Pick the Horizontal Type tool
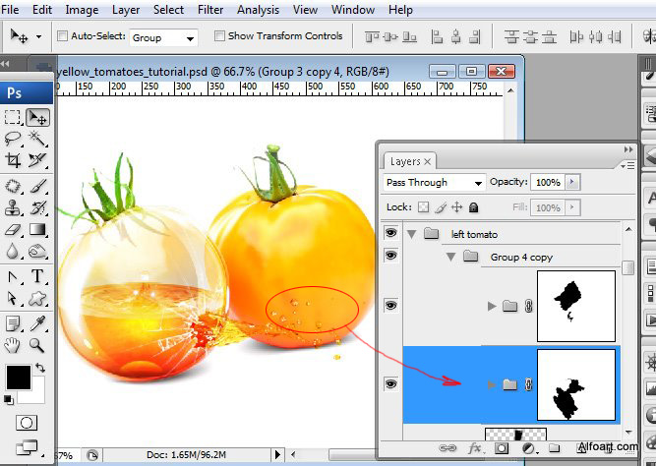This screenshot has width=656, height=466. (x=38, y=276)
